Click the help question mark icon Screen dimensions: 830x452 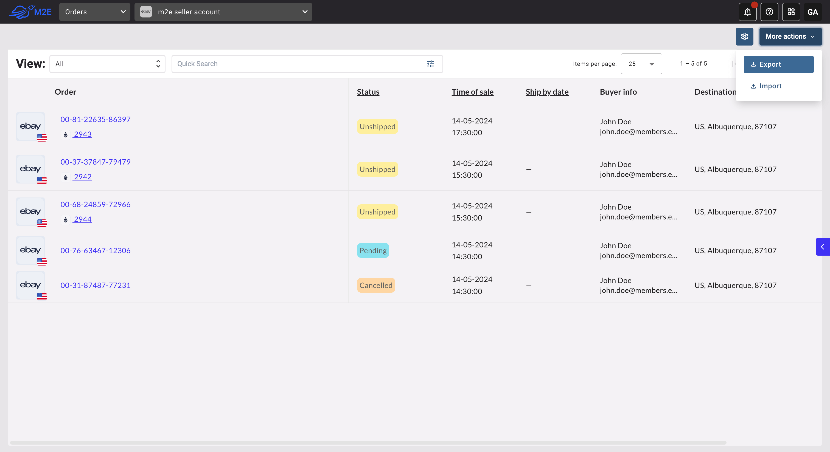point(769,12)
